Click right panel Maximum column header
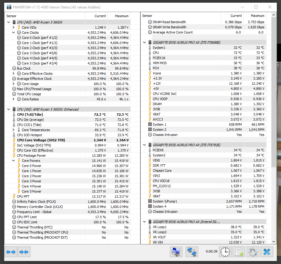281x264 pixels. (255, 16)
